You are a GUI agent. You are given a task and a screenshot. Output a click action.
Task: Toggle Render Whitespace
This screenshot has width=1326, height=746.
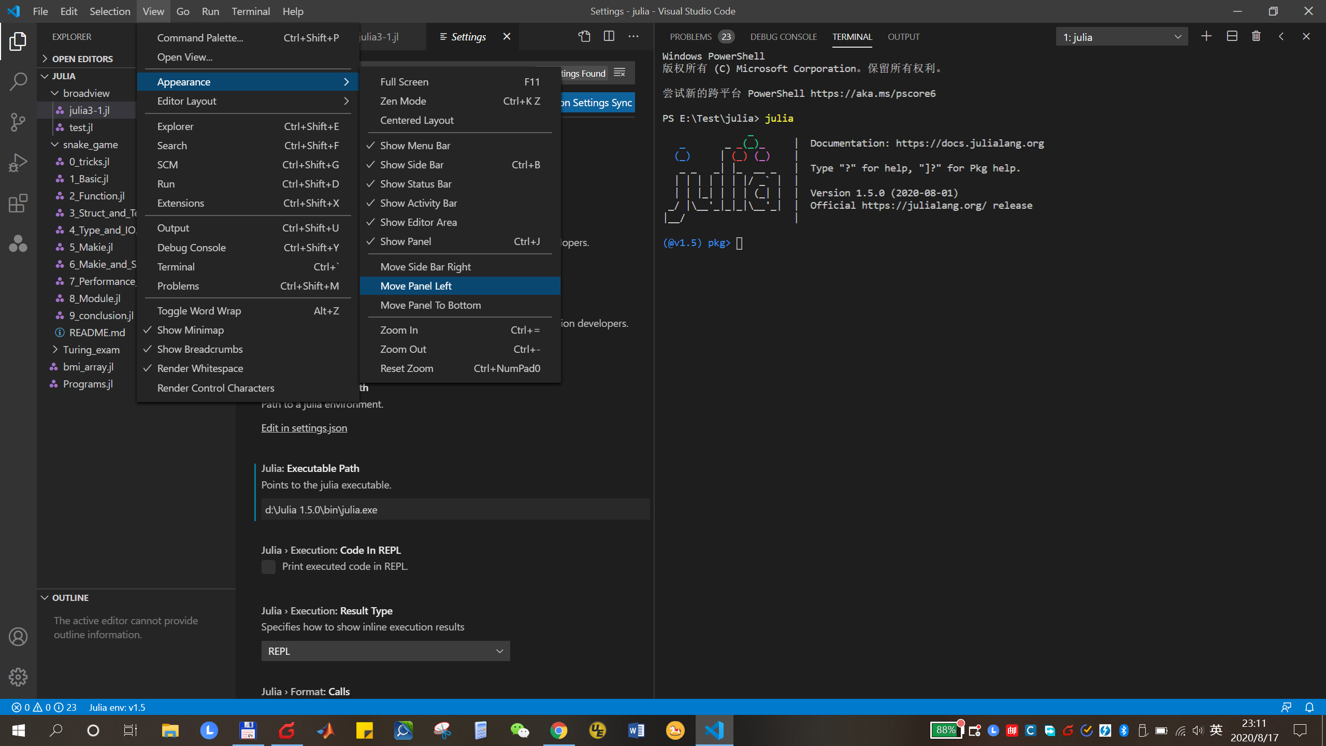248,368
